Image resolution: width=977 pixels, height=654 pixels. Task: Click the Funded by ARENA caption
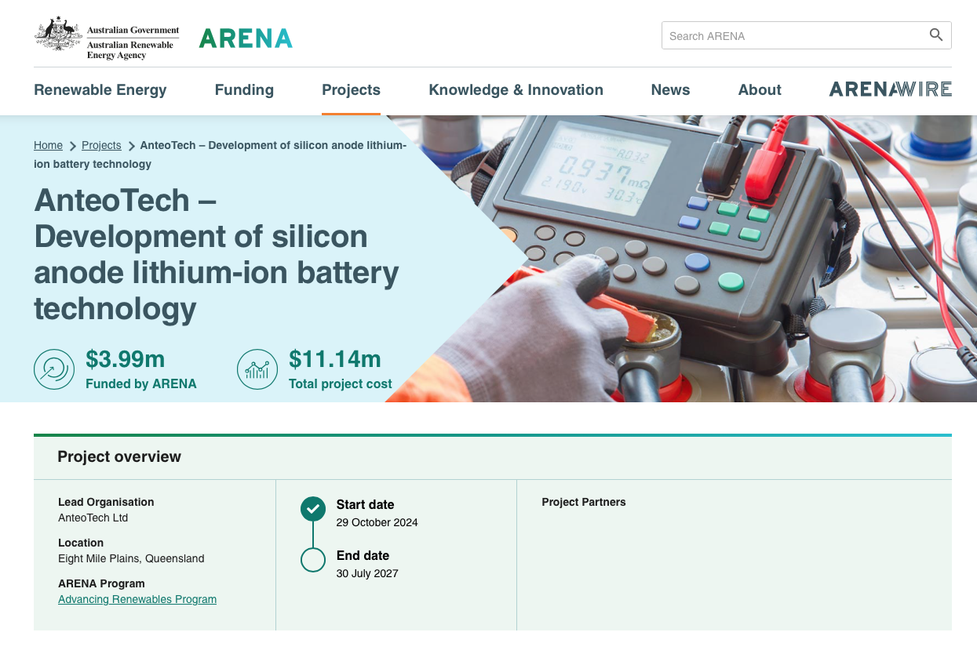[x=141, y=383]
